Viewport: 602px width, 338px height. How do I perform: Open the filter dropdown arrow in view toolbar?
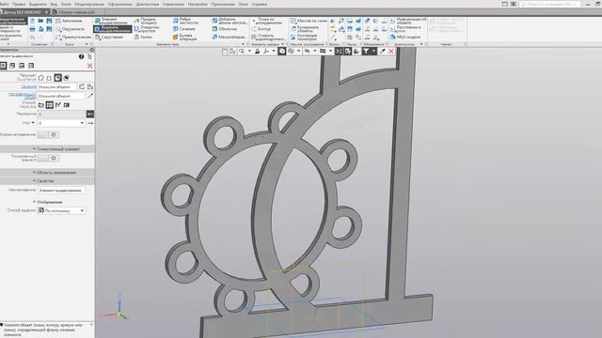click(373, 51)
